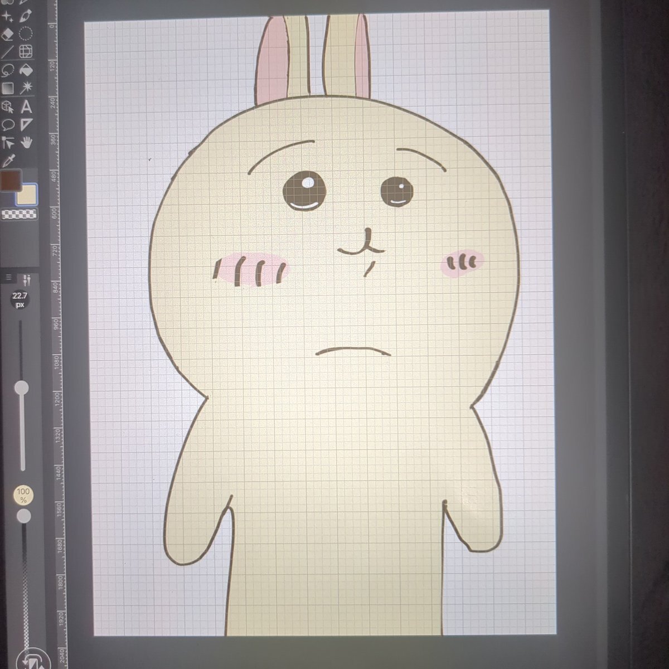Select the speech Balloon tool
The width and height of the screenshot is (669, 669).
tap(8, 124)
